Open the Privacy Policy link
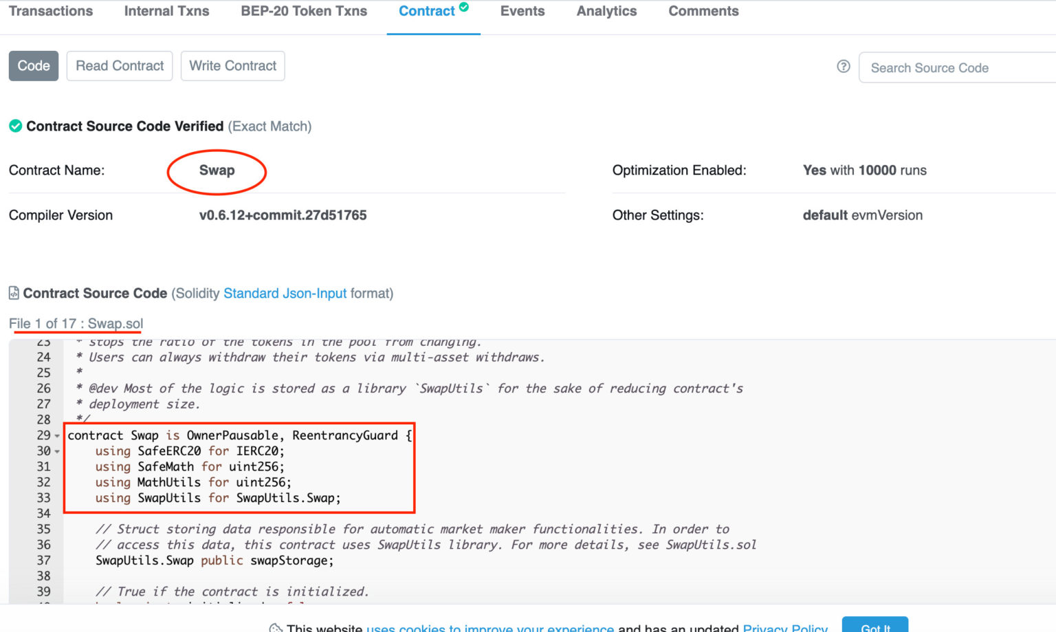The image size is (1056, 632). (x=785, y=628)
